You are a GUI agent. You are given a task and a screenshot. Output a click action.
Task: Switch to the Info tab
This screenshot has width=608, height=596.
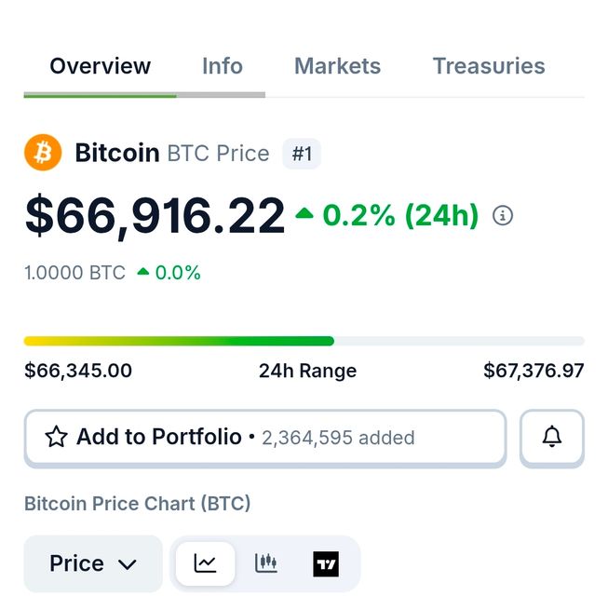pos(223,66)
